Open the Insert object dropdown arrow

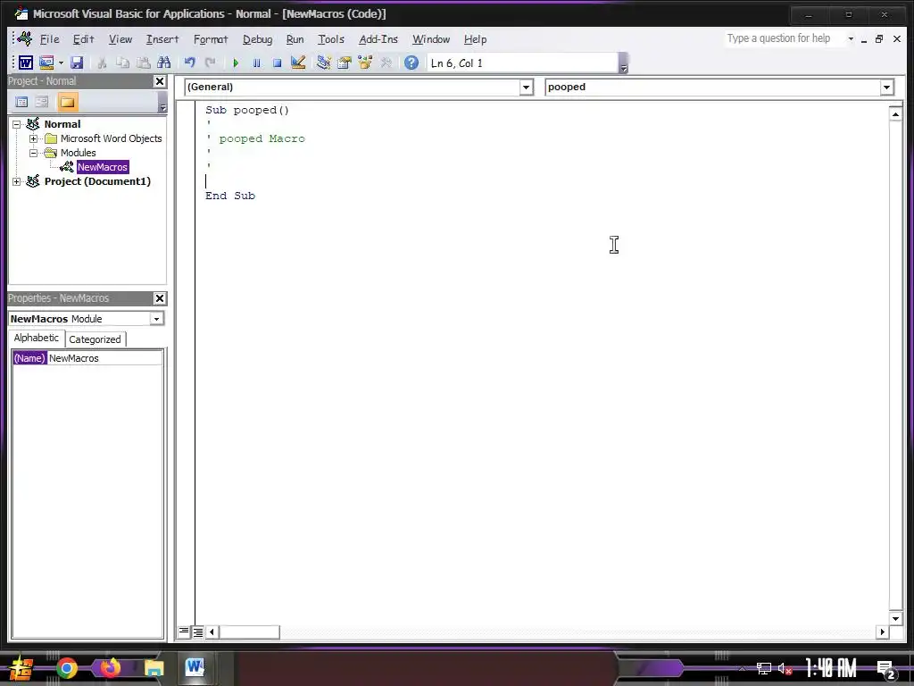tap(61, 63)
